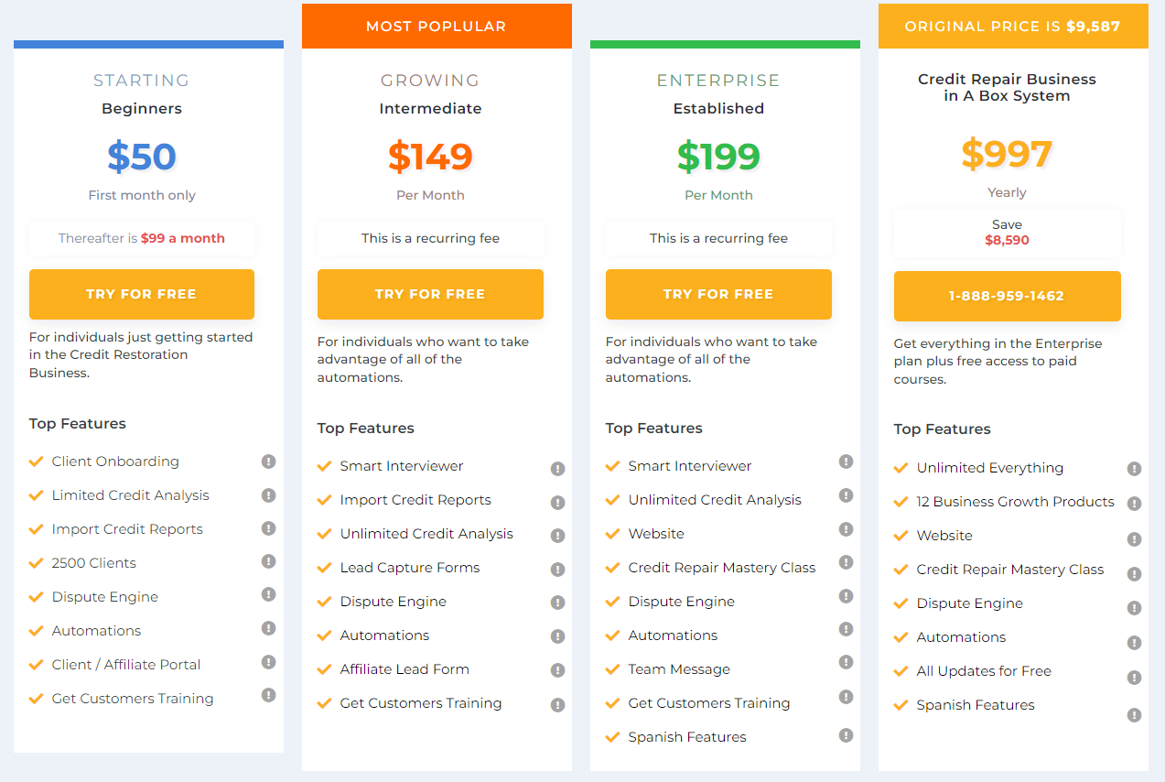Viewport: 1165px width, 782px height.
Task: Show info for Affiliate Lead Form
Action: (x=557, y=671)
